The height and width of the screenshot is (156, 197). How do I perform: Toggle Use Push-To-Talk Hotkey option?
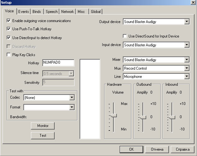9,29
